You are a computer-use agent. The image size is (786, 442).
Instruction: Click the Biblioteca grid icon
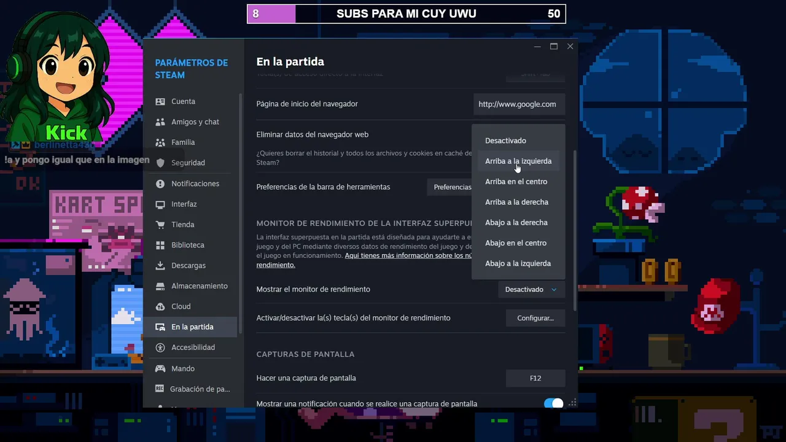click(160, 245)
